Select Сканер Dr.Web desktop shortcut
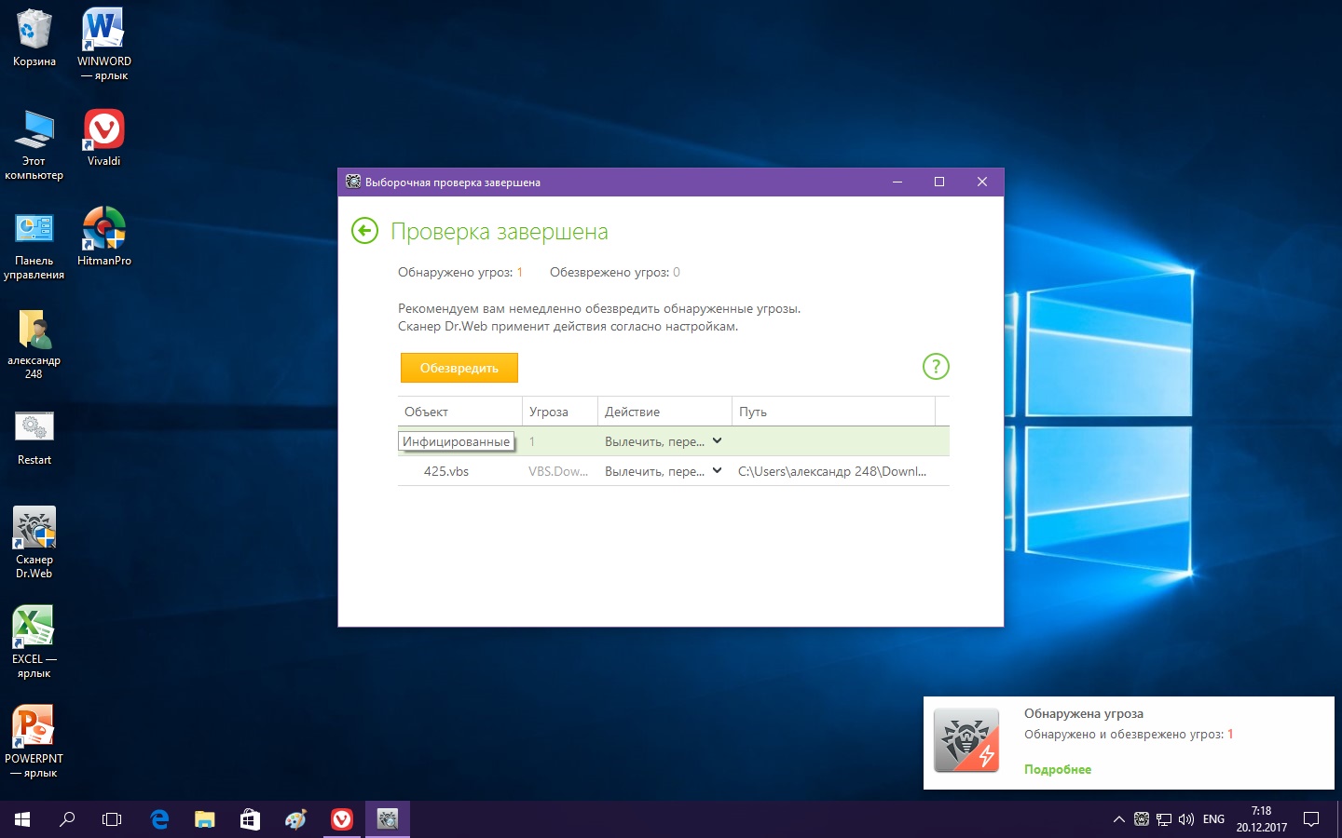1342x838 pixels. coord(34,543)
